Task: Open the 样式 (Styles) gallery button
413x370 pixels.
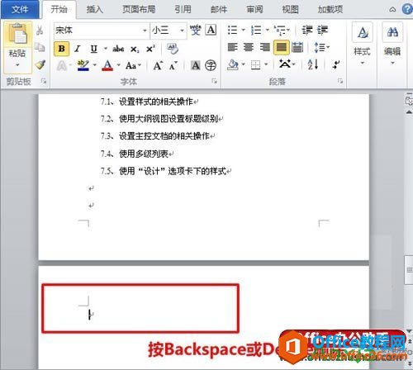Action: pyautogui.click(x=363, y=44)
